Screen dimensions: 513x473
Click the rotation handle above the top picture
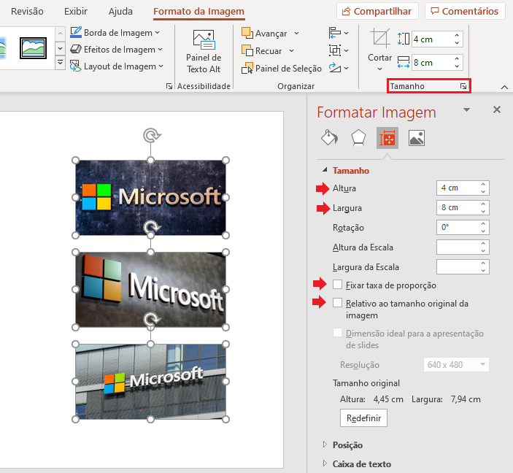point(151,135)
